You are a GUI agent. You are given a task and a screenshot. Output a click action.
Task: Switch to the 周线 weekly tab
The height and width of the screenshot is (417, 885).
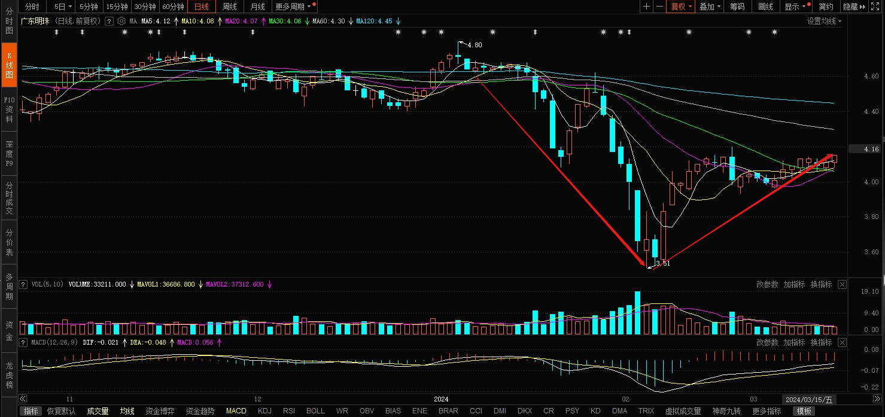point(230,7)
